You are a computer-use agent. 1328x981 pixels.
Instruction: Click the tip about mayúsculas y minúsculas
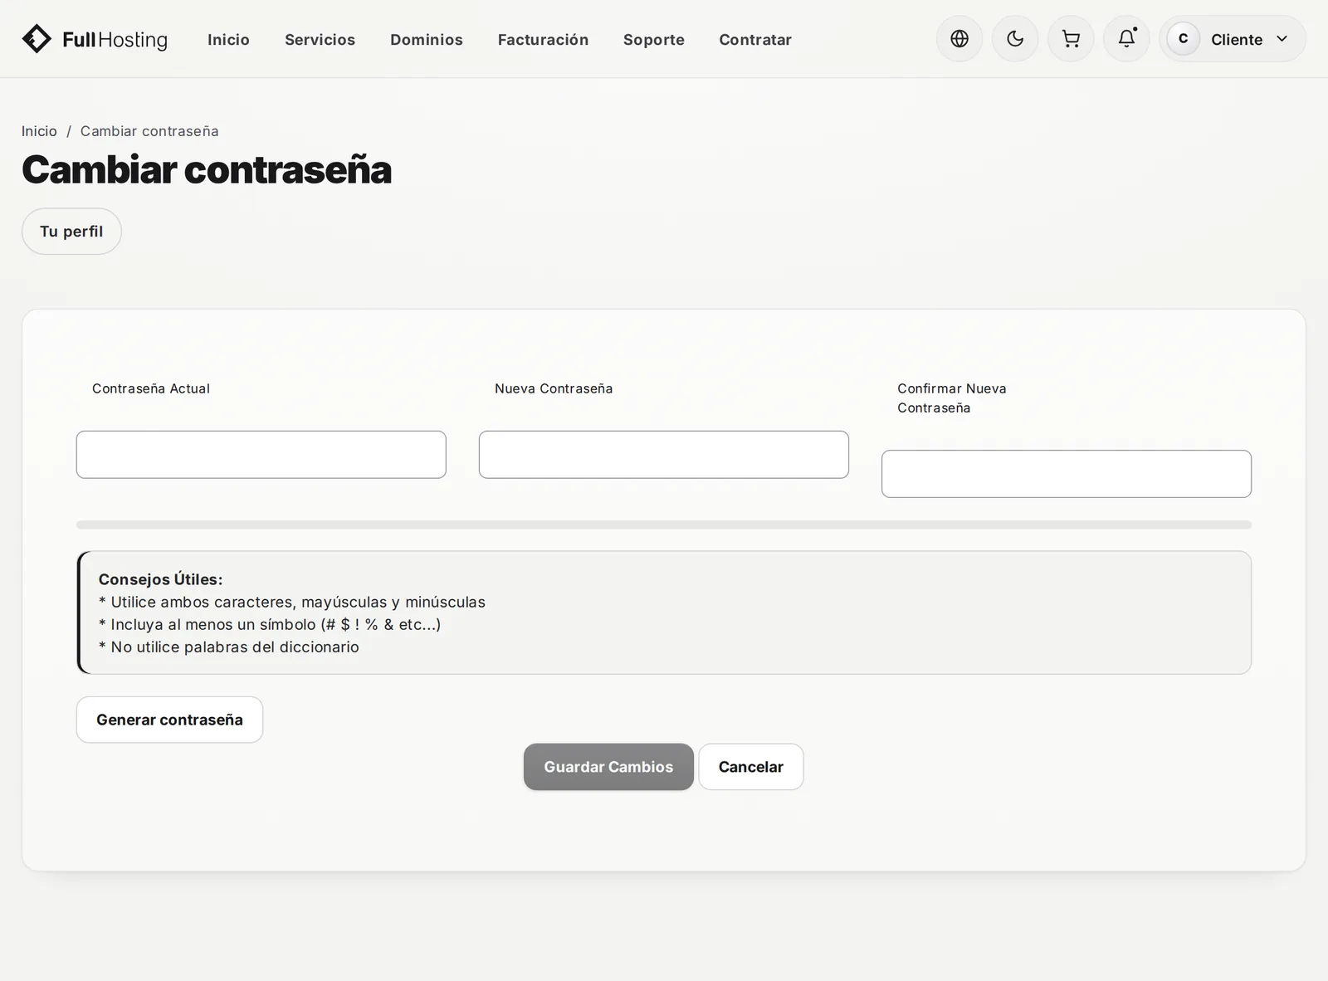tap(292, 602)
